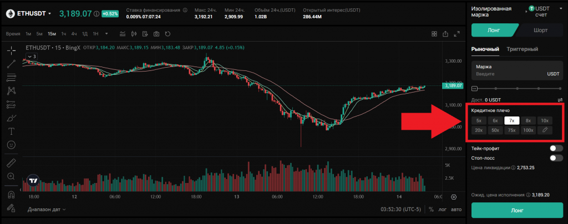Switch to the Триггерный order tab
This screenshot has height=224, width=568.
point(522,49)
